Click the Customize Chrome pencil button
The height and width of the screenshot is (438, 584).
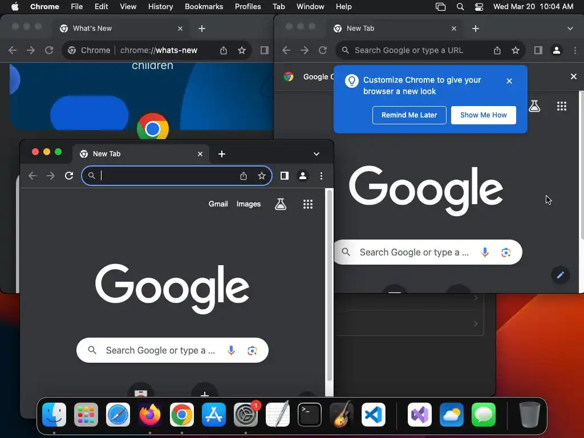pyautogui.click(x=560, y=275)
